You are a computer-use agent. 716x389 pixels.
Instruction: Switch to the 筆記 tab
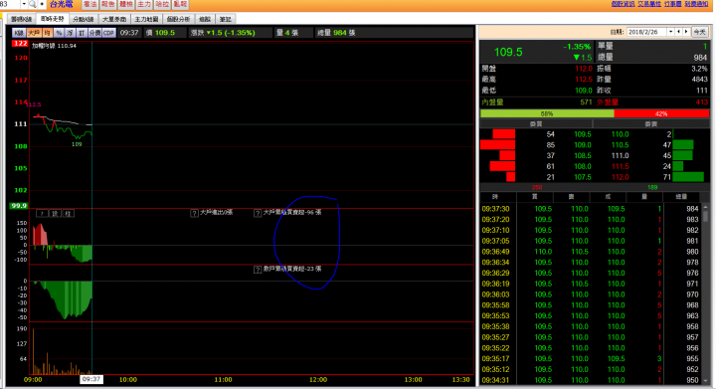pos(225,19)
